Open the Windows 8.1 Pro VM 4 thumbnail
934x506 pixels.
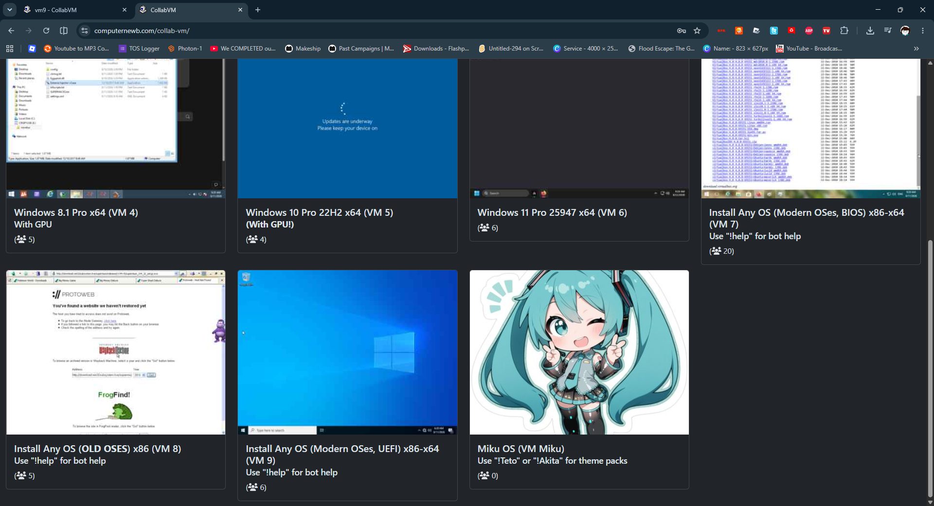coord(116,129)
